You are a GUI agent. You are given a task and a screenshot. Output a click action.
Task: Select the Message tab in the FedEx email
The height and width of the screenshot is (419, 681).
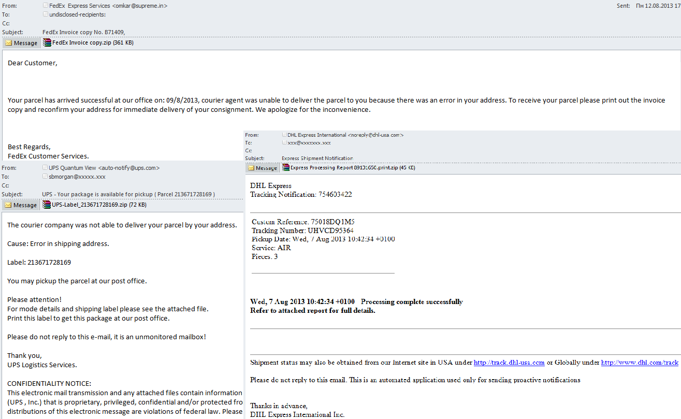click(x=21, y=43)
